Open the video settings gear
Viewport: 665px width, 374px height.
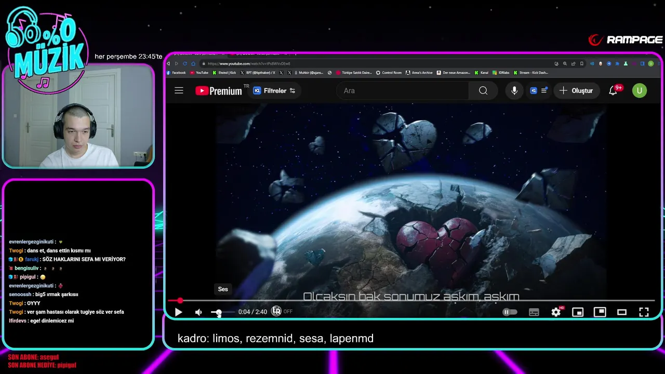tap(556, 312)
